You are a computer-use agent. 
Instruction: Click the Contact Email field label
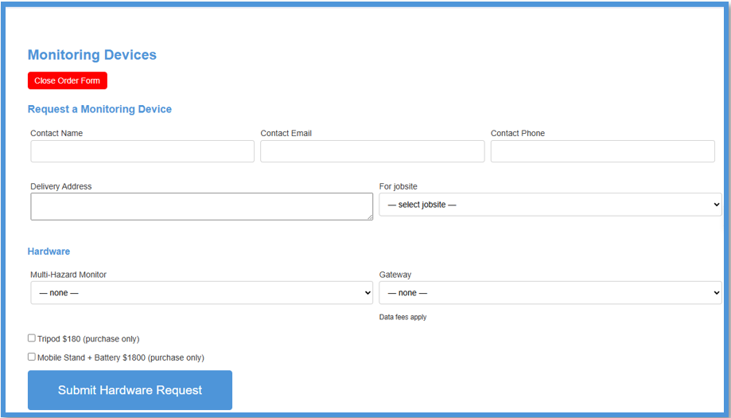coord(286,134)
